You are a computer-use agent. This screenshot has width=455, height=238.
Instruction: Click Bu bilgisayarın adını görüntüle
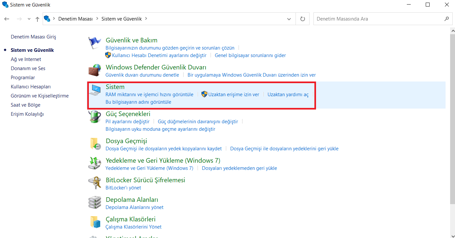[138, 102]
